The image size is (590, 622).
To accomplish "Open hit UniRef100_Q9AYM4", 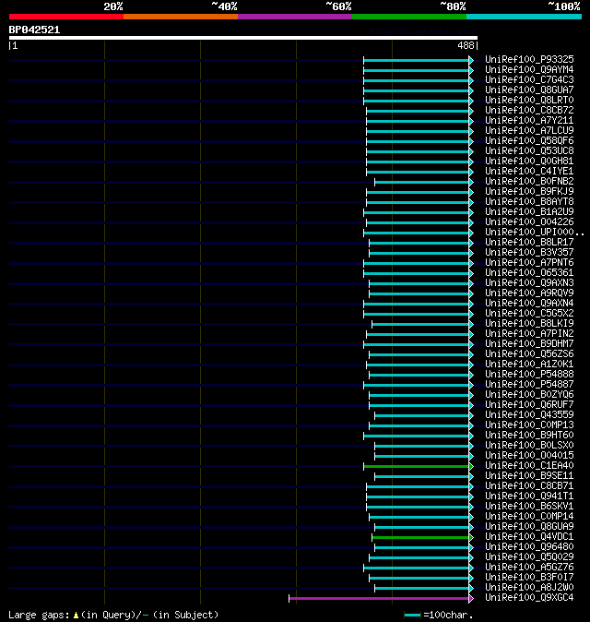I will click(x=529, y=69).
